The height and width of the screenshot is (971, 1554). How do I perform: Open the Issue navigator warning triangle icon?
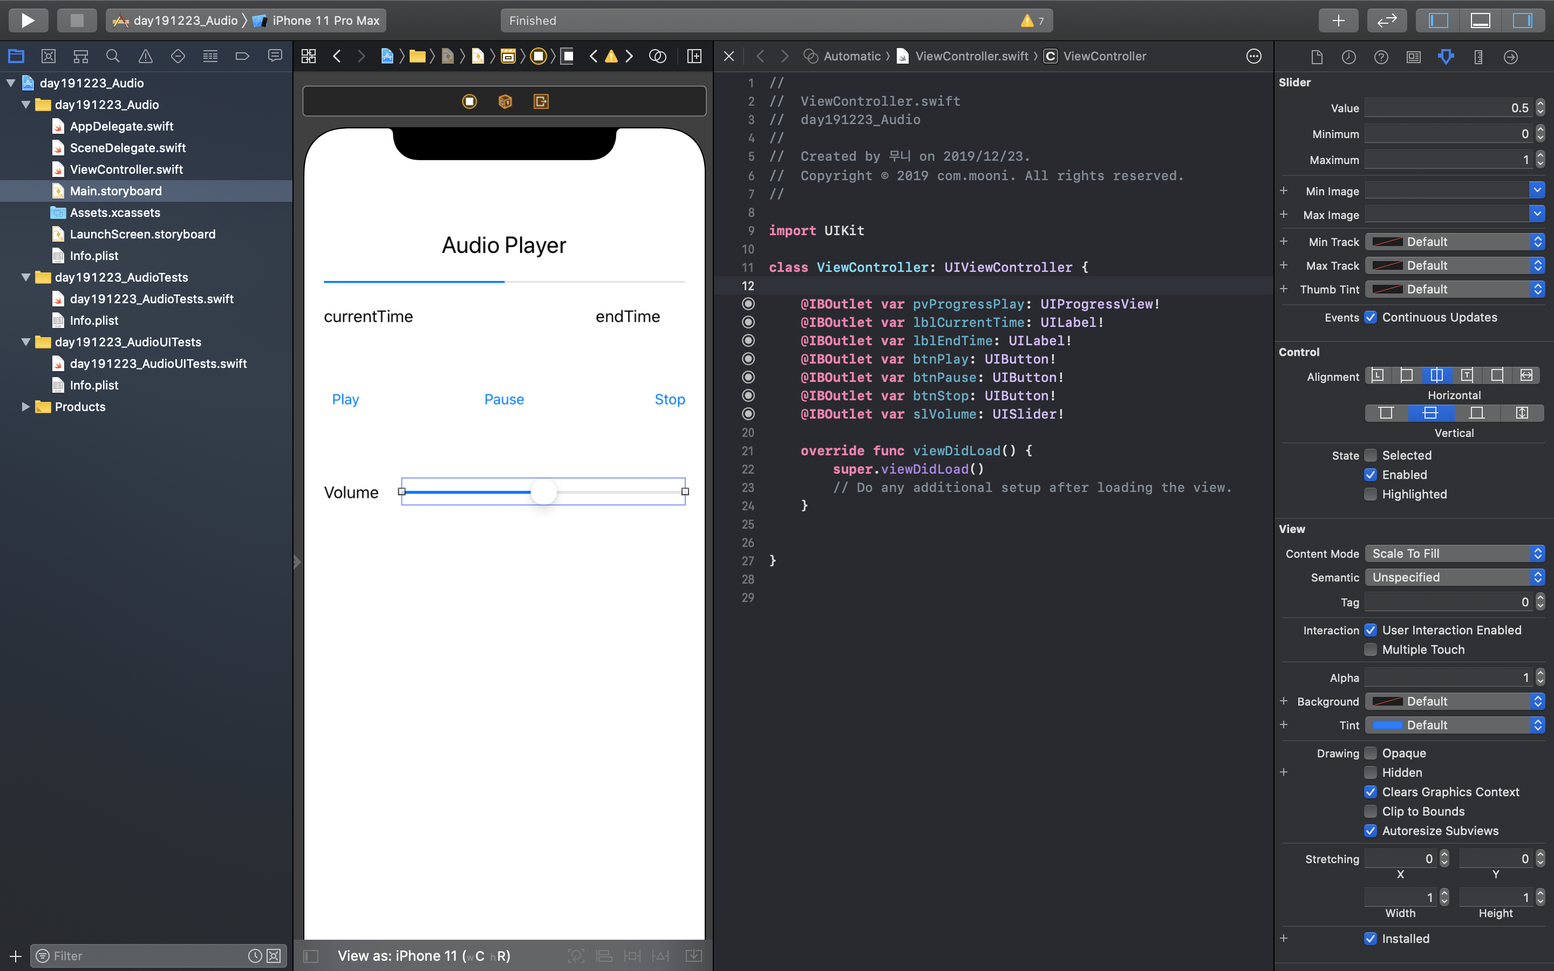(146, 57)
